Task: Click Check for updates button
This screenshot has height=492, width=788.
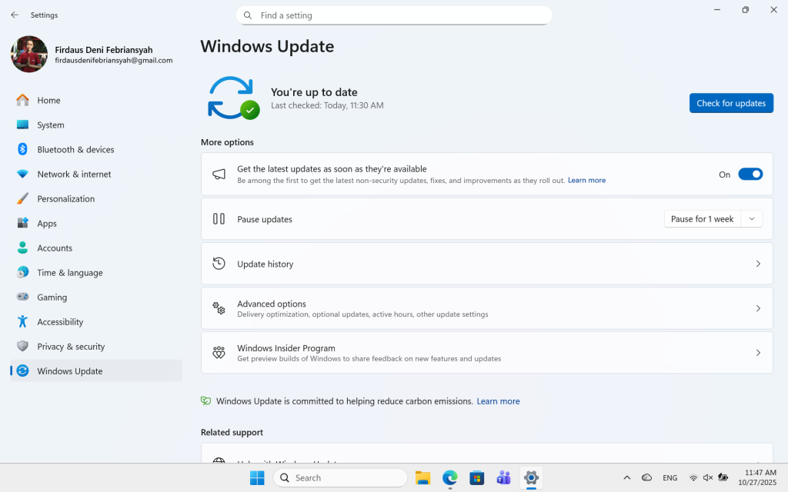Action: (731, 103)
